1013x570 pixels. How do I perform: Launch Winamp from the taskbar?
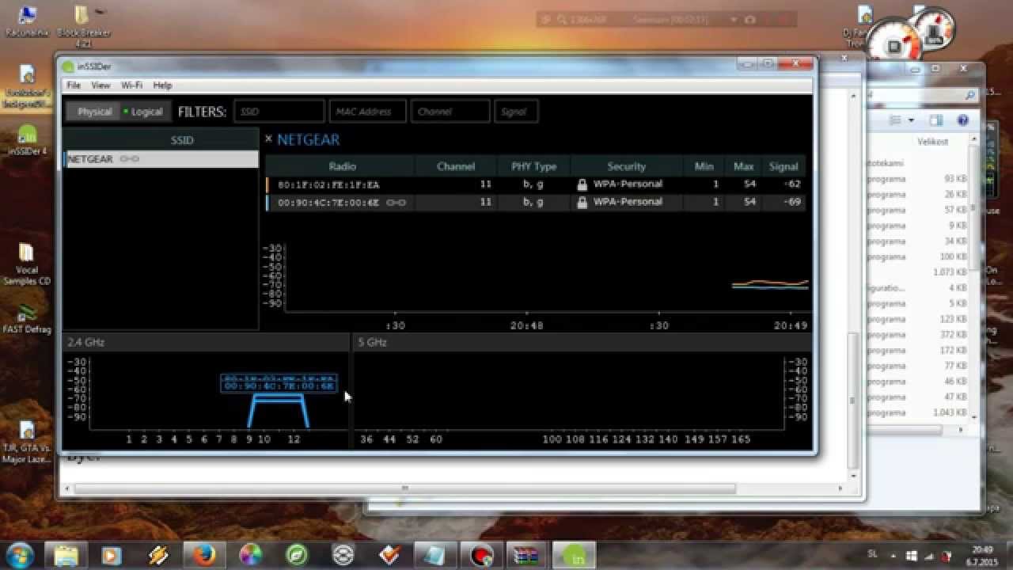point(157,555)
